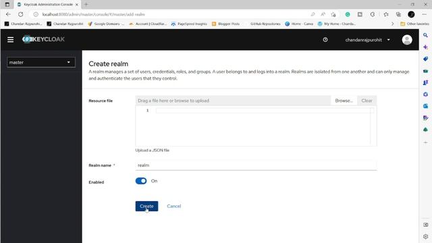This screenshot has height=243, width=432.
Task: Add this page to favorites
Action: click(x=333, y=14)
